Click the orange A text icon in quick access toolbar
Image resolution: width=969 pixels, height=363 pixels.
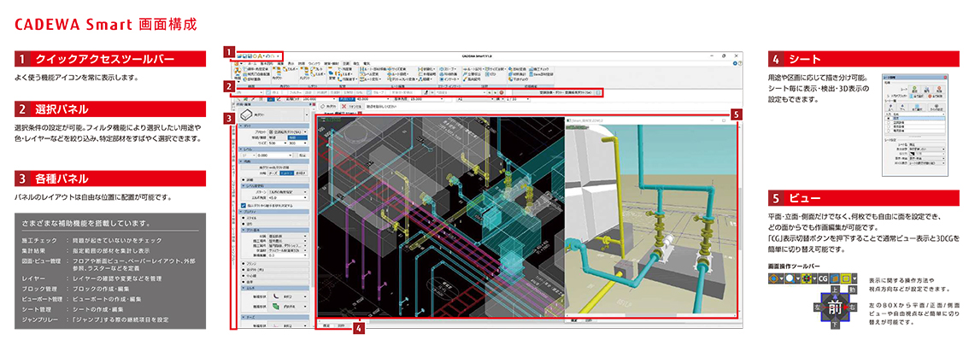[260, 56]
